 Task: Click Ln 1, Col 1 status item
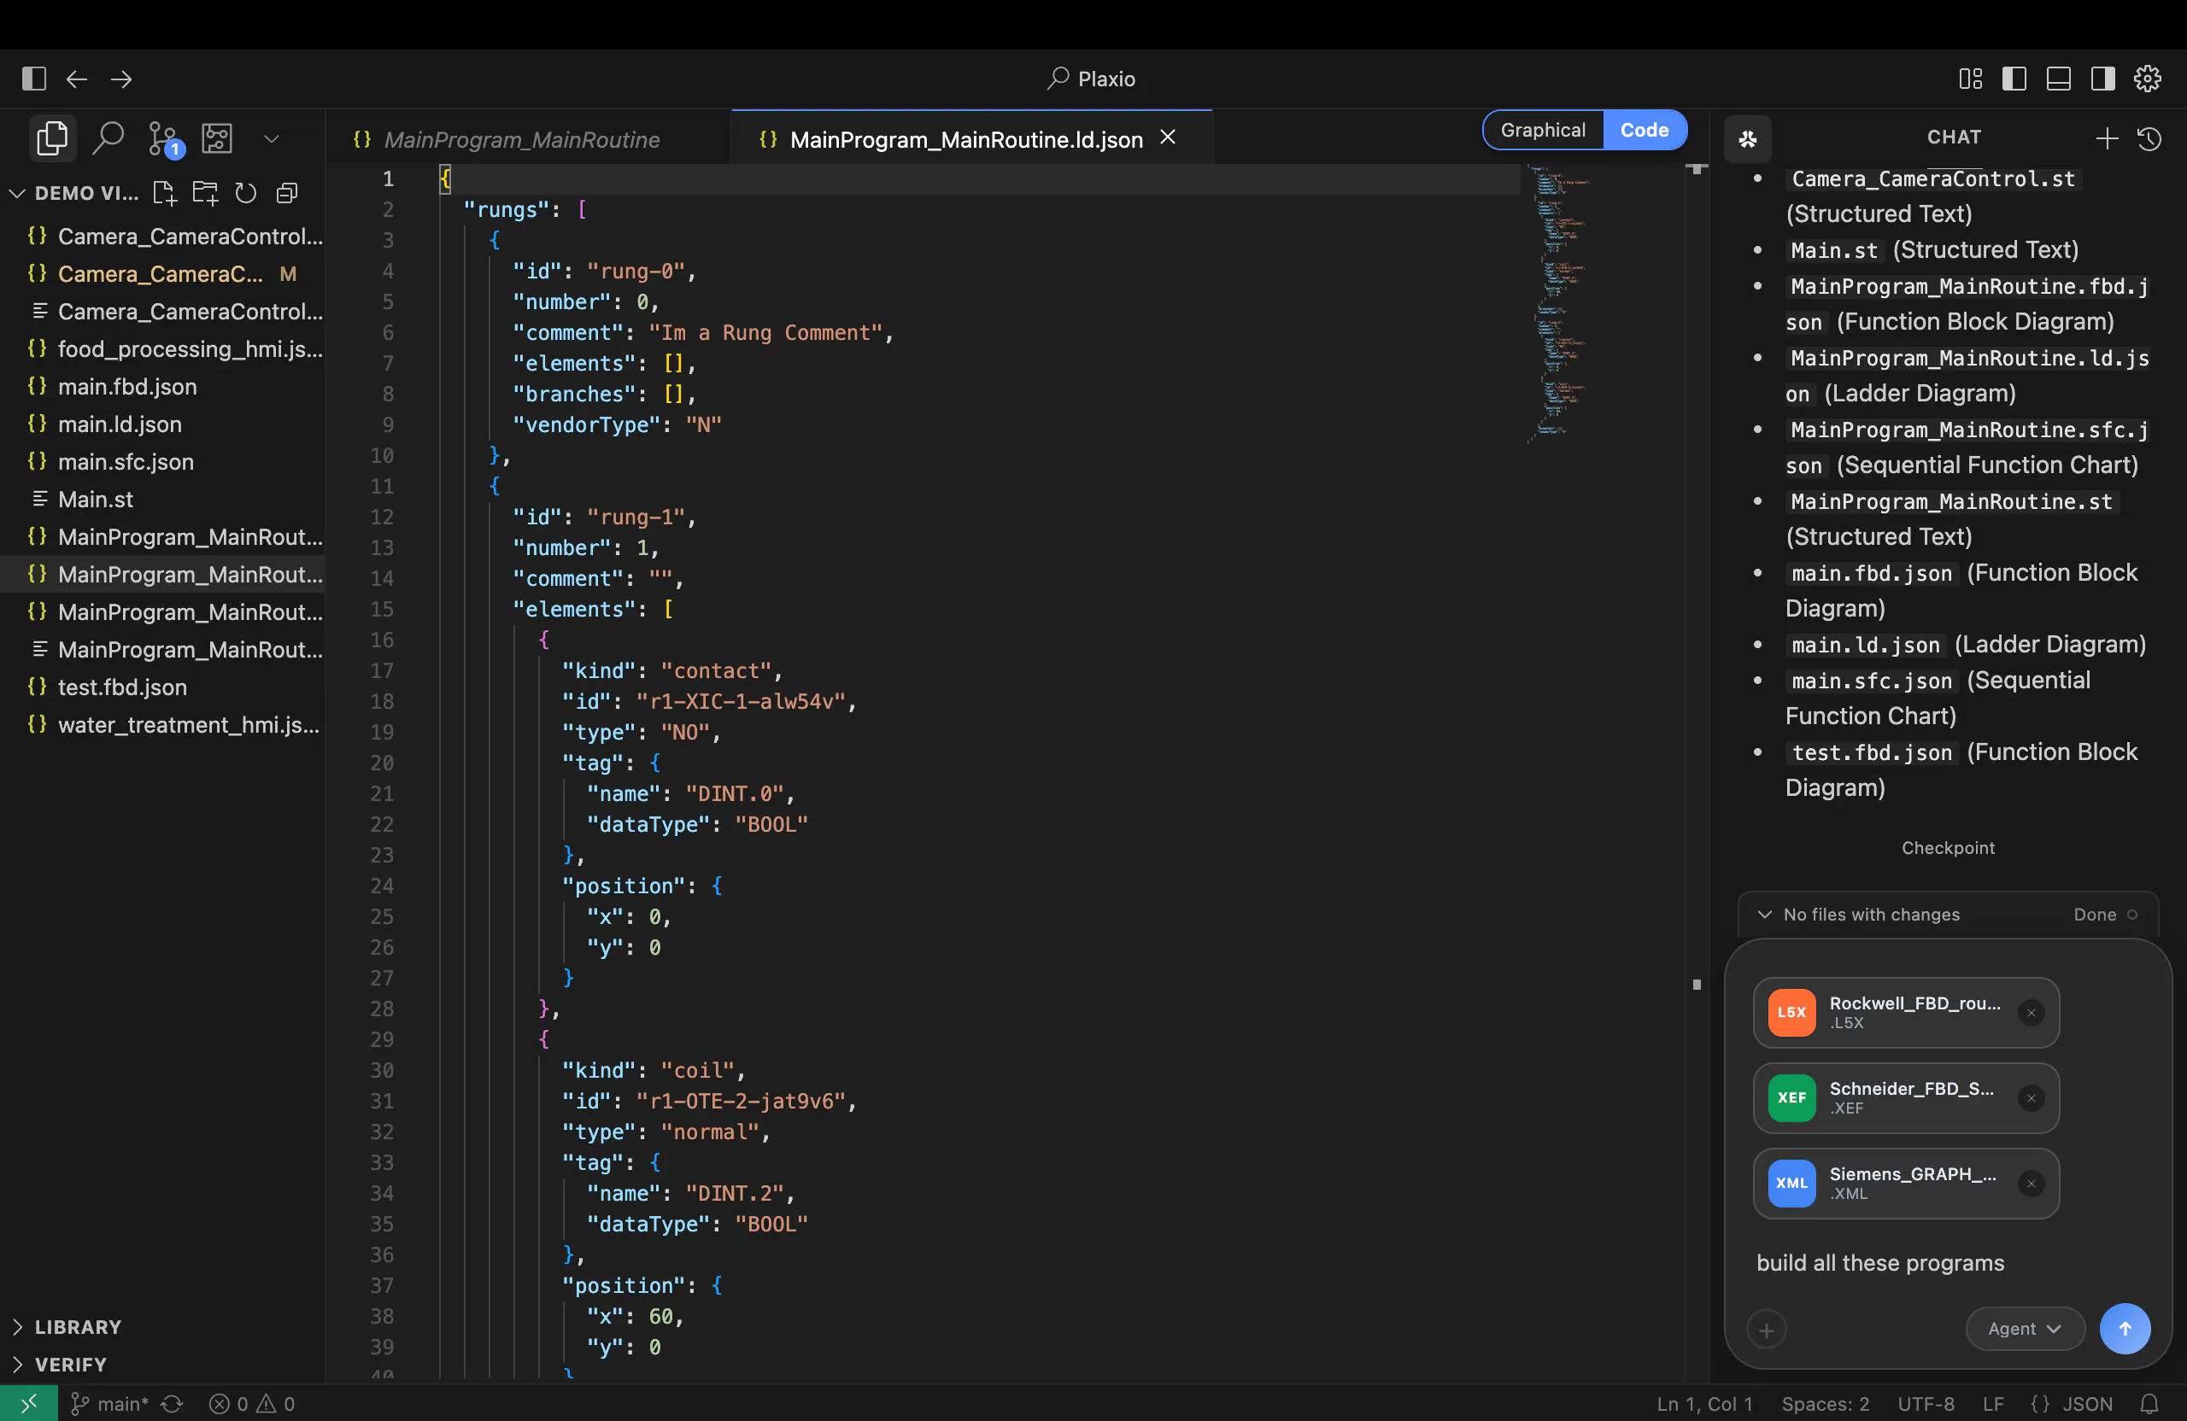1704,1404
